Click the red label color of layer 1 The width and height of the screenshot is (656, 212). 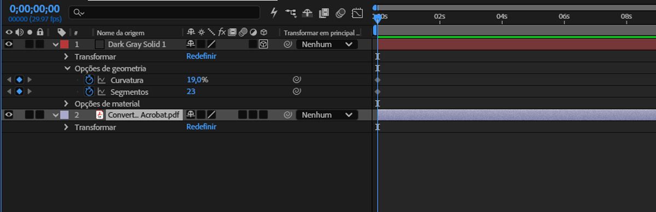pyautogui.click(x=65, y=44)
